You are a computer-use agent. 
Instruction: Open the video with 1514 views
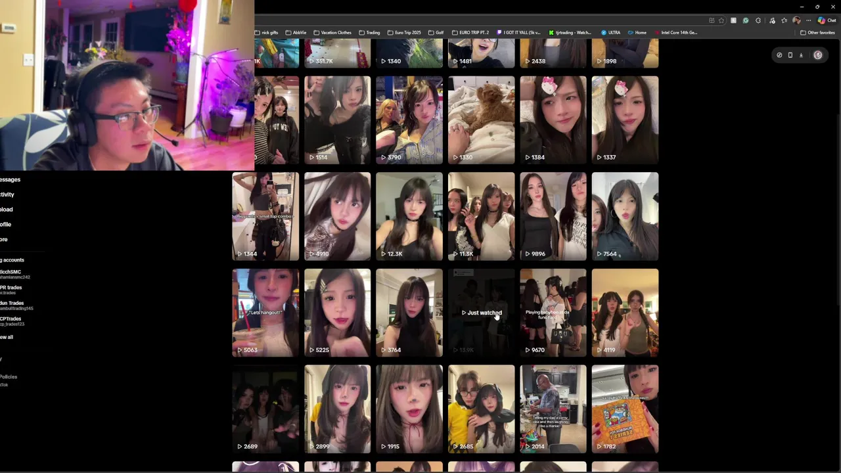(x=337, y=120)
